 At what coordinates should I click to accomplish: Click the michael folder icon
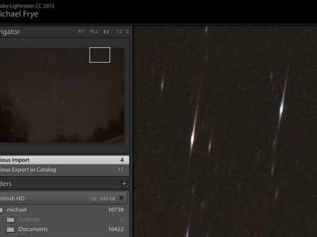click(x=1, y=210)
